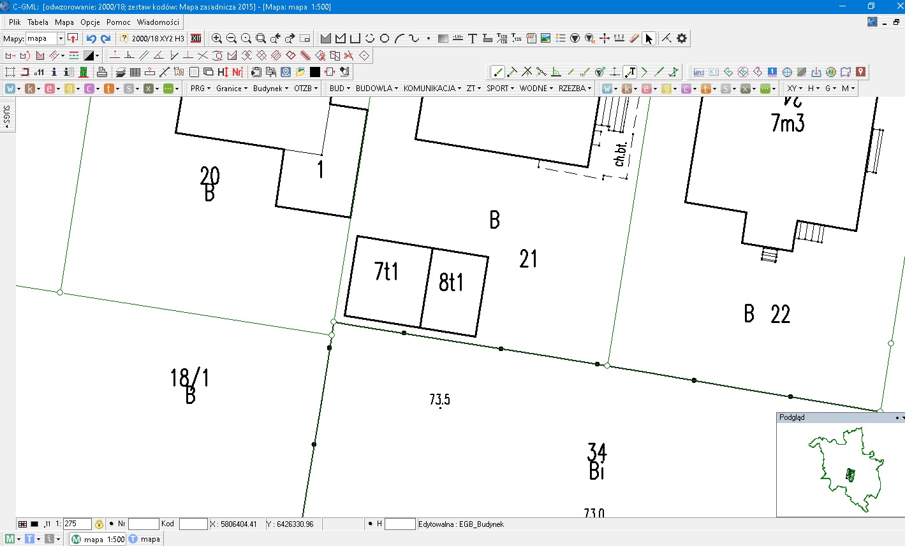Image resolution: width=905 pixels, height=546 pixels.
Task: Click the Podgląd overview map thumbnail
Action: 840,469
